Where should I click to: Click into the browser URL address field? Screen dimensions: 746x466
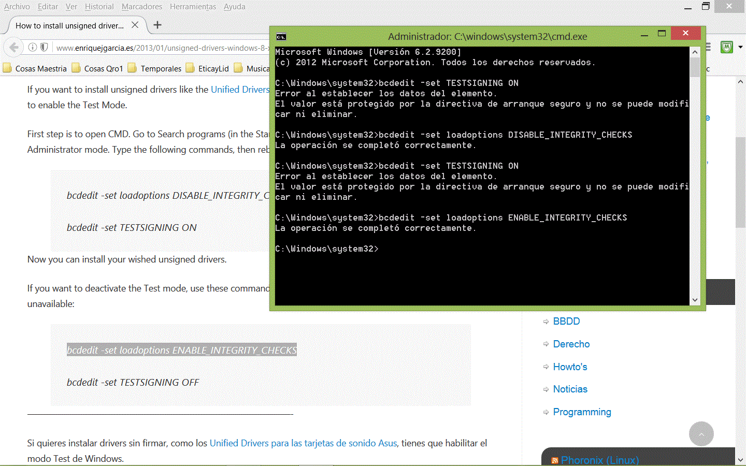161,48
